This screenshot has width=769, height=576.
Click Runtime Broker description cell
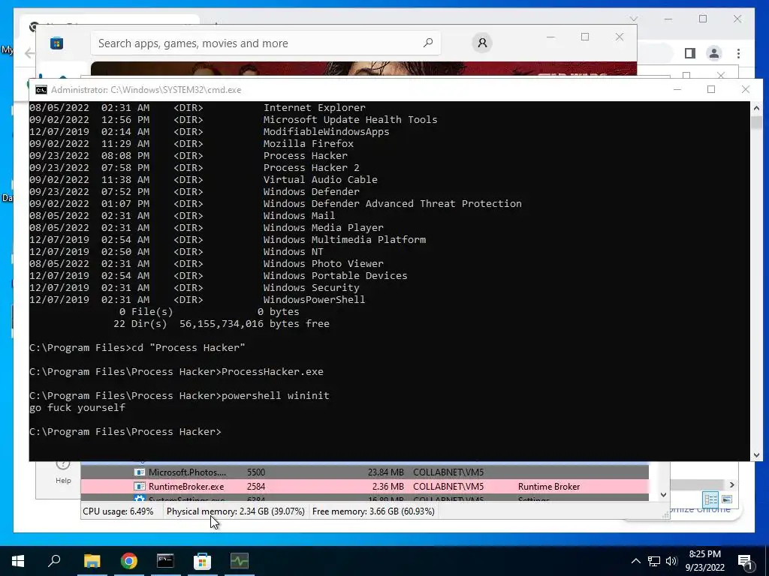(549, 486)
